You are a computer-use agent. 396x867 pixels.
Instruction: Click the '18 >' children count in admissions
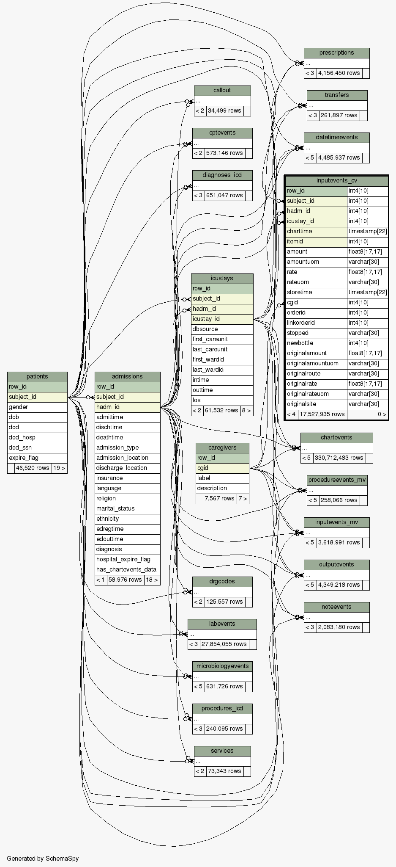point(152,580)
